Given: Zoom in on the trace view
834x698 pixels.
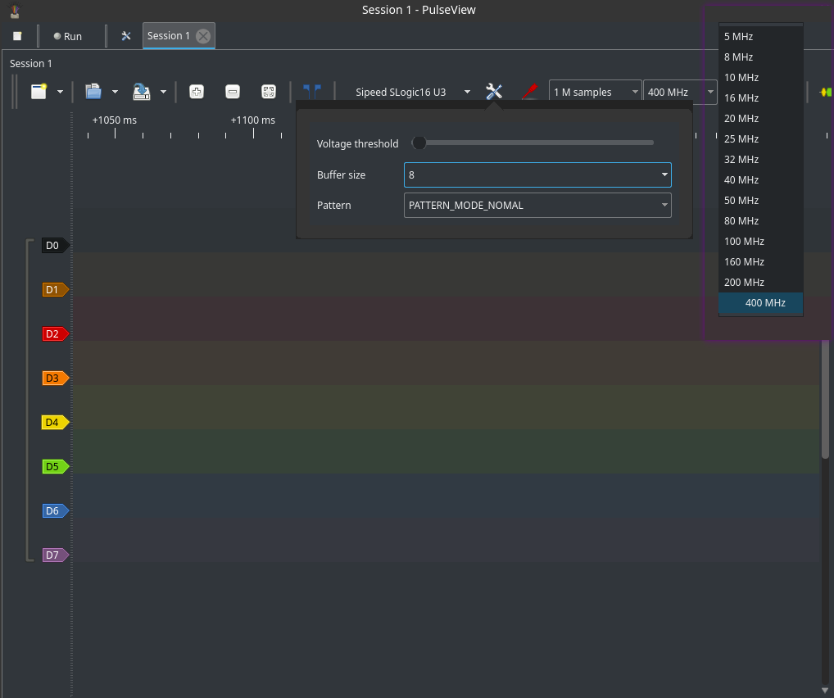Looking at the screenshot, I should pyautogui.click(x=197, y=92).
